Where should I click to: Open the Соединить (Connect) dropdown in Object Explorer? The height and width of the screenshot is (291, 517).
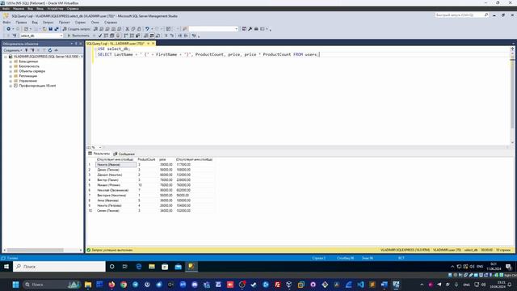click(x=13, y=50)
